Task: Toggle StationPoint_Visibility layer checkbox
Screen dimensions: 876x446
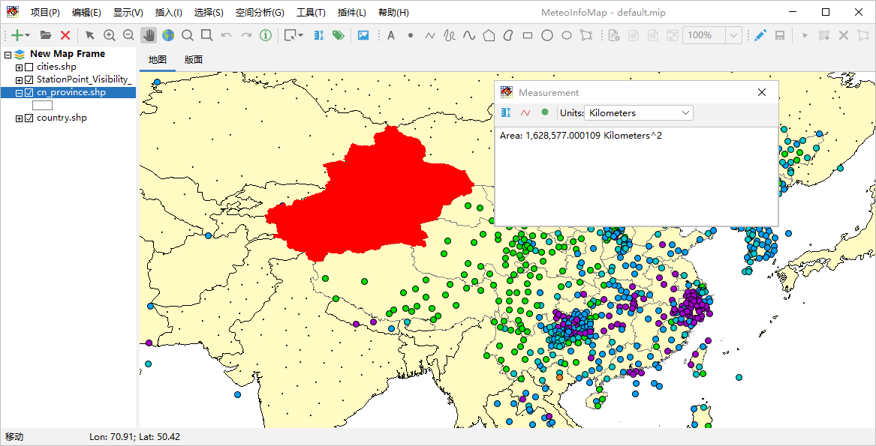Action: point(29,79)
